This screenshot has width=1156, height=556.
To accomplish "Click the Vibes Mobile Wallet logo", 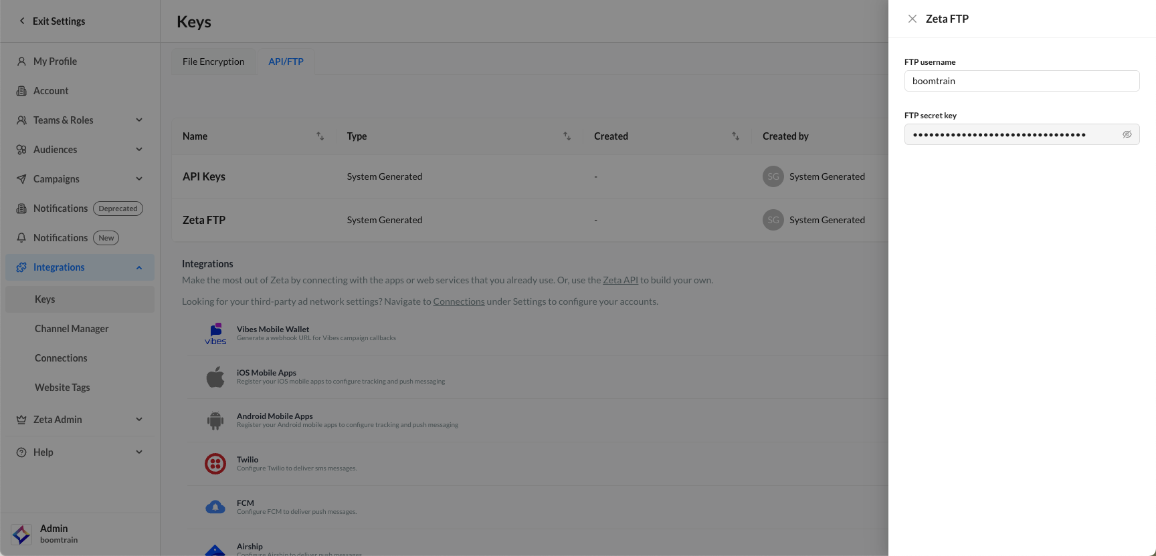I will (x=215, y=333).
